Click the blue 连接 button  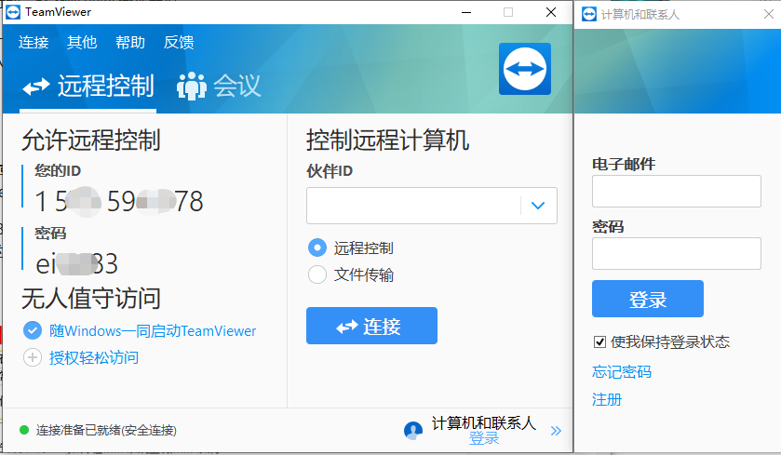[371, 326]
